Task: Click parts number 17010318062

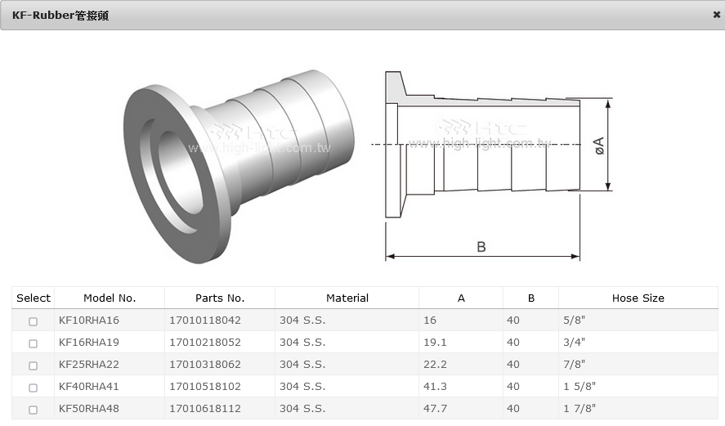Action: click(205, 365)
